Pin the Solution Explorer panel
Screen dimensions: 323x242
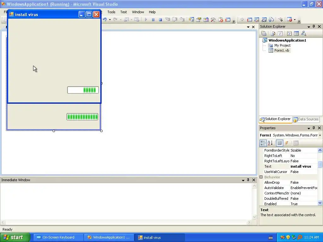(314, 26)
